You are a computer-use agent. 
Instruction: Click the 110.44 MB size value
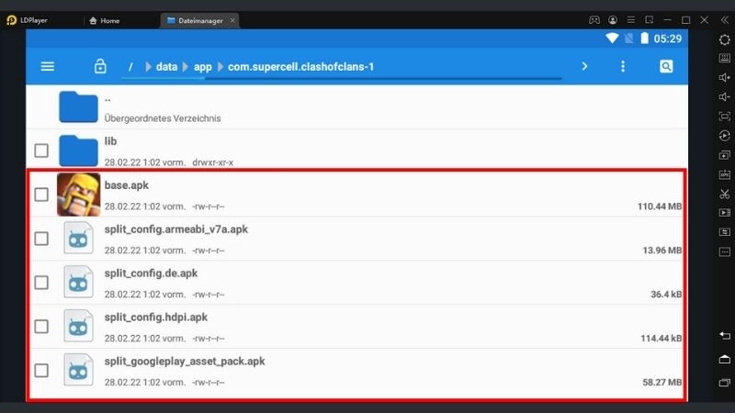659,206
